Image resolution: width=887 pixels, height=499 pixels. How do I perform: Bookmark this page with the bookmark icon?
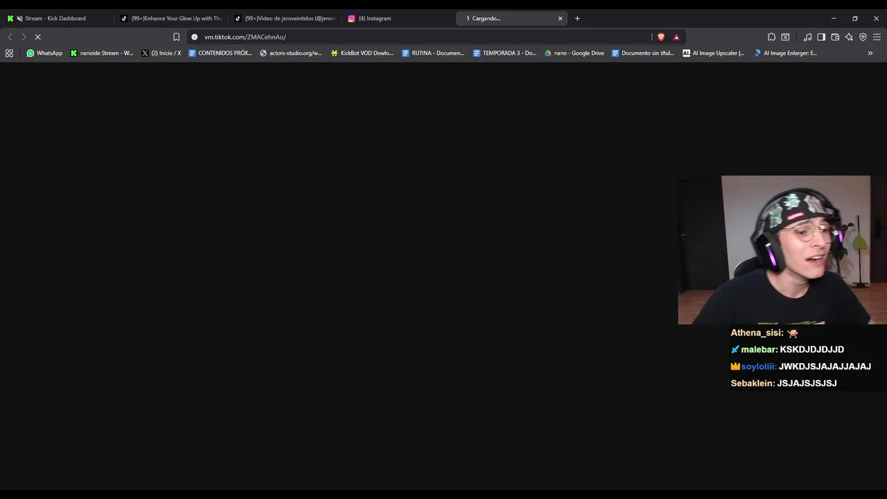point(176,37)
